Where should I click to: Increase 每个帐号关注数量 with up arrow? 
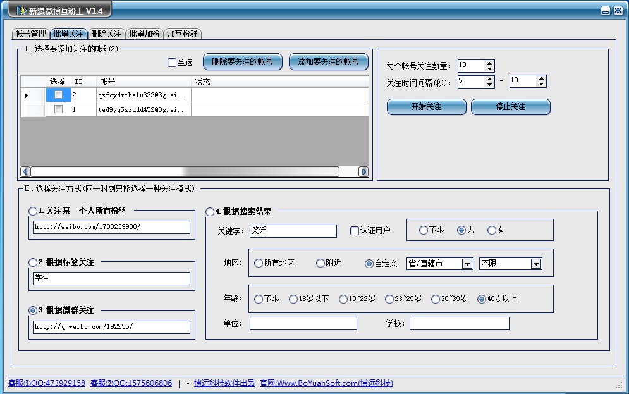click(489, 63)
